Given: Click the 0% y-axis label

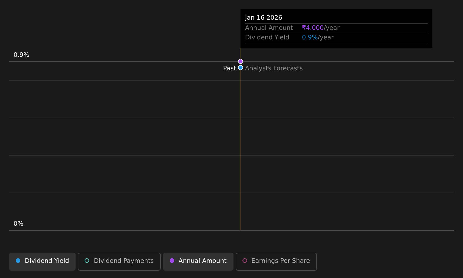Looking at the screenshot, I should [18, 224].
